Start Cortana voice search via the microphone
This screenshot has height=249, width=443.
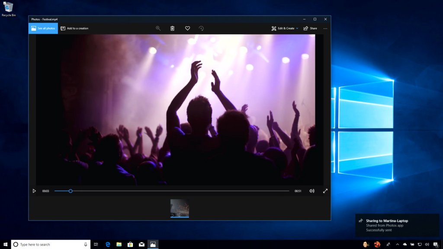tap(85, 244)
